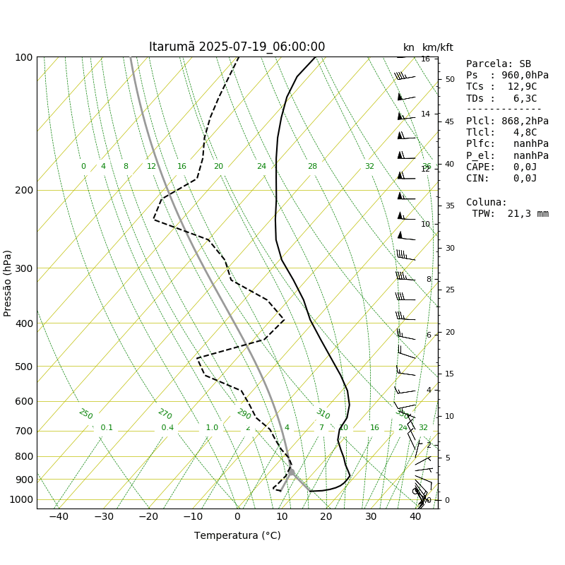Click the Pressão (hPa) axis label
Screen dimensions: 565x565
point(7,283)
